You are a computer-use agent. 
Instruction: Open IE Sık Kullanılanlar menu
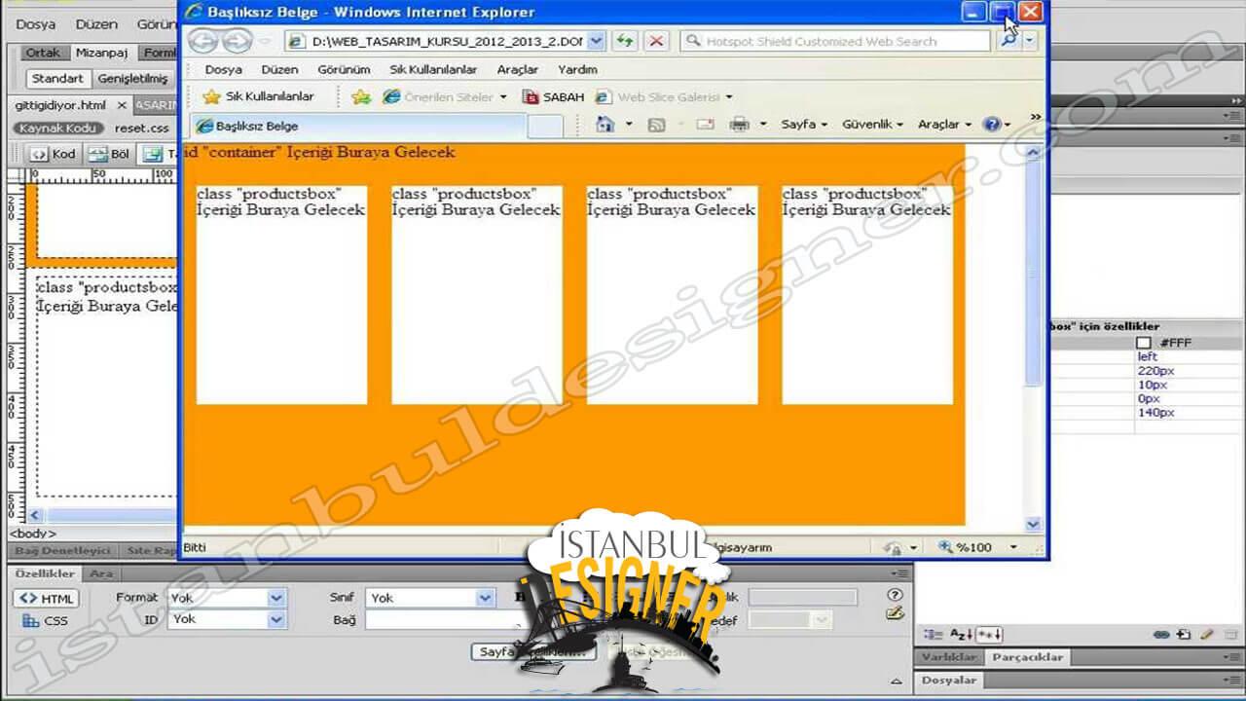(x=433, y=70)
